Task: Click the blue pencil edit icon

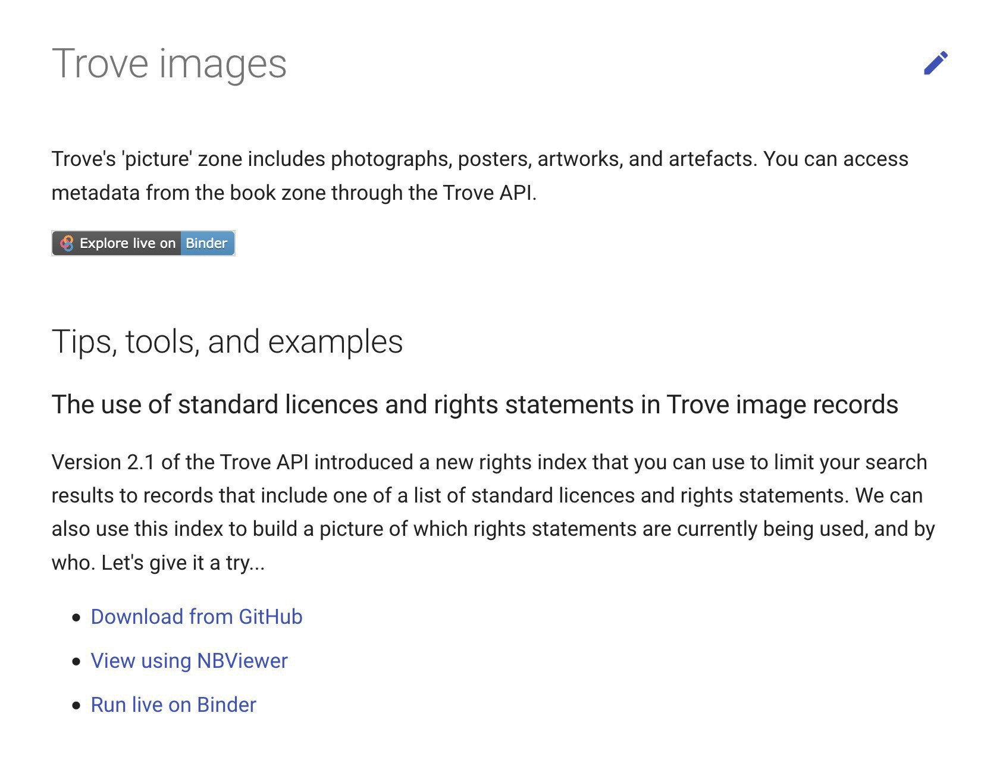Action: [x=935, y=63]
